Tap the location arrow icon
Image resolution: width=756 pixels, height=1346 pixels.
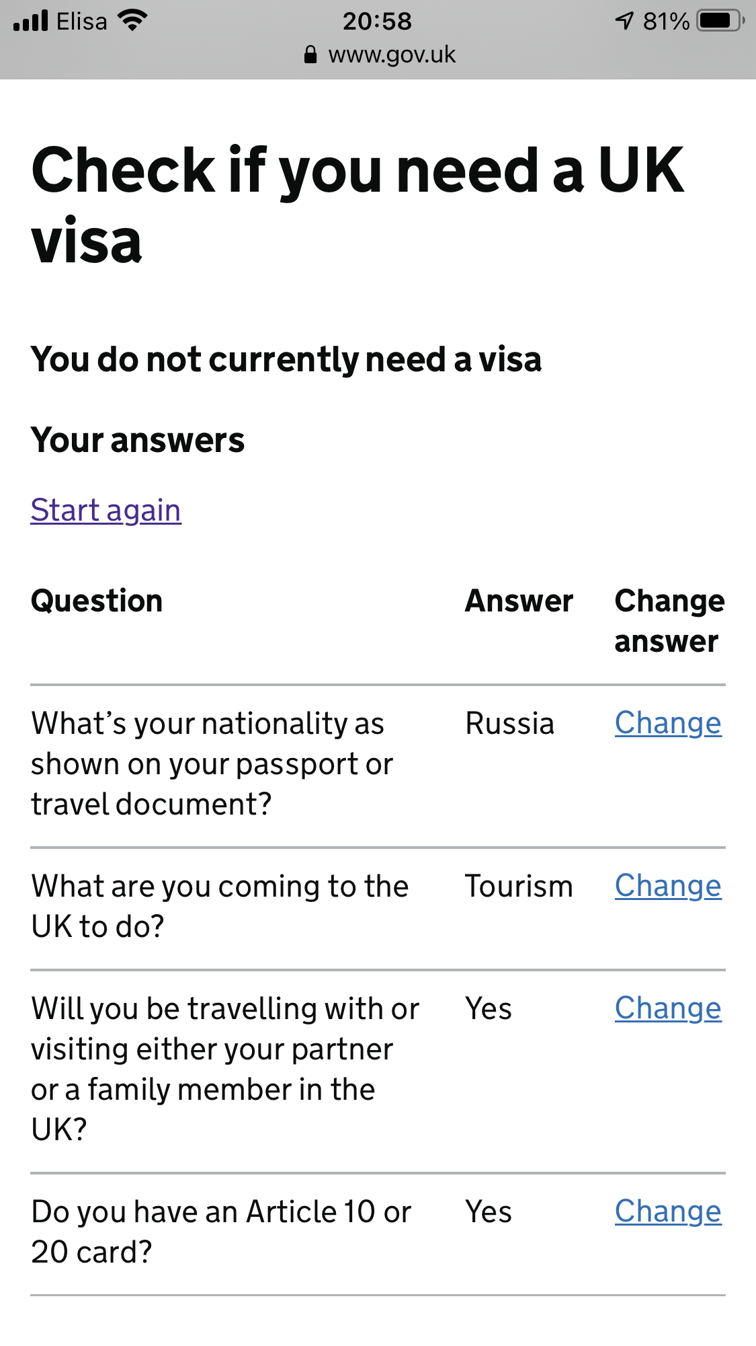[624, 21]
